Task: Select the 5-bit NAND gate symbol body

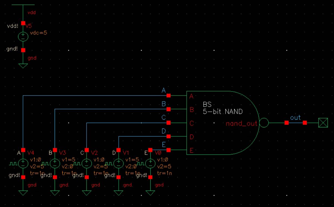Action: point(223,123)
